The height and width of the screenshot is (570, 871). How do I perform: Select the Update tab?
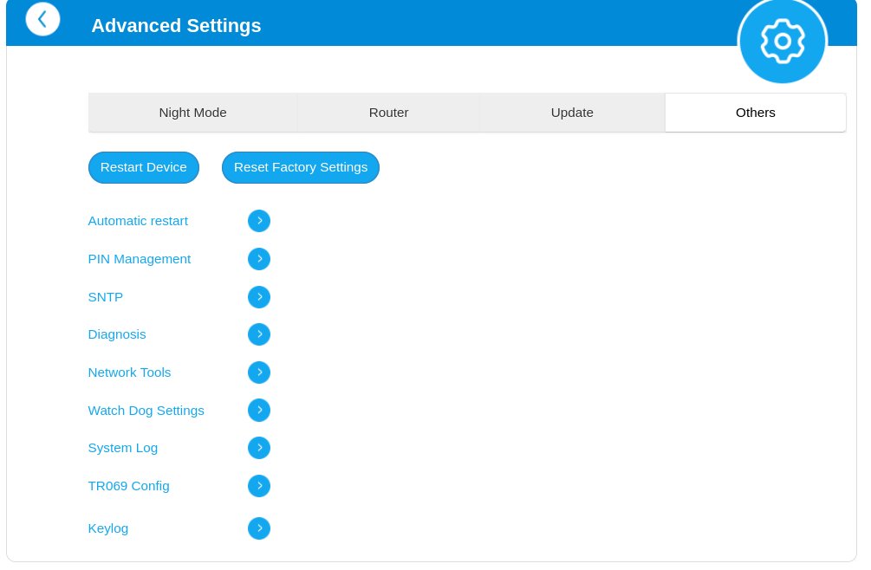point(572,113)
